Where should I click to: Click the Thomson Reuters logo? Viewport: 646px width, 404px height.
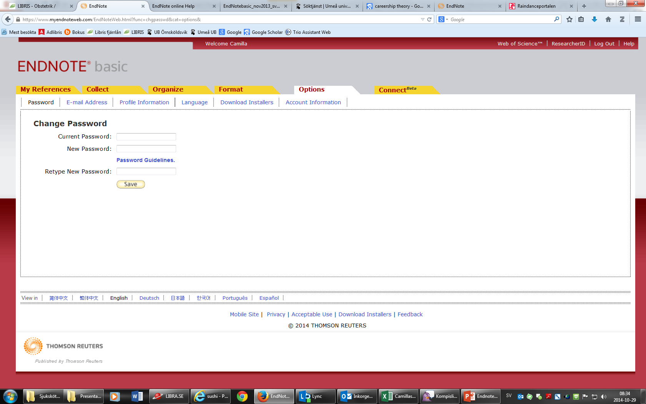click(x=63, y=346)
